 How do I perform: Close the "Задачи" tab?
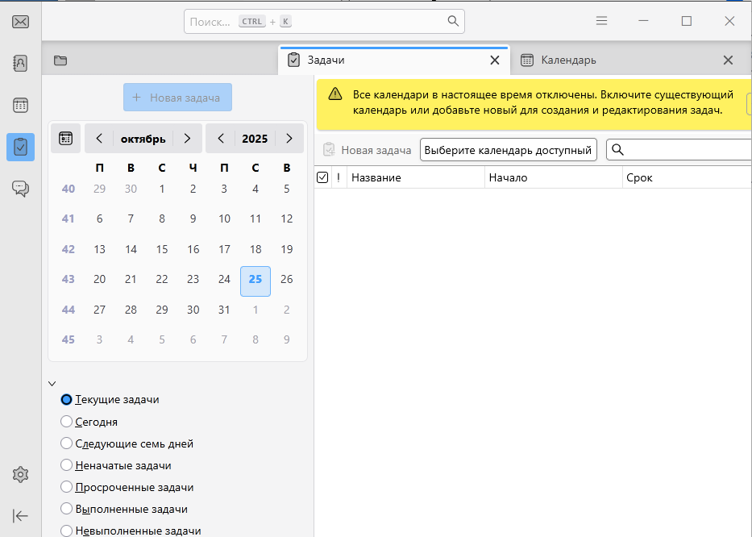pyautogui.click(x=495, y=60)
